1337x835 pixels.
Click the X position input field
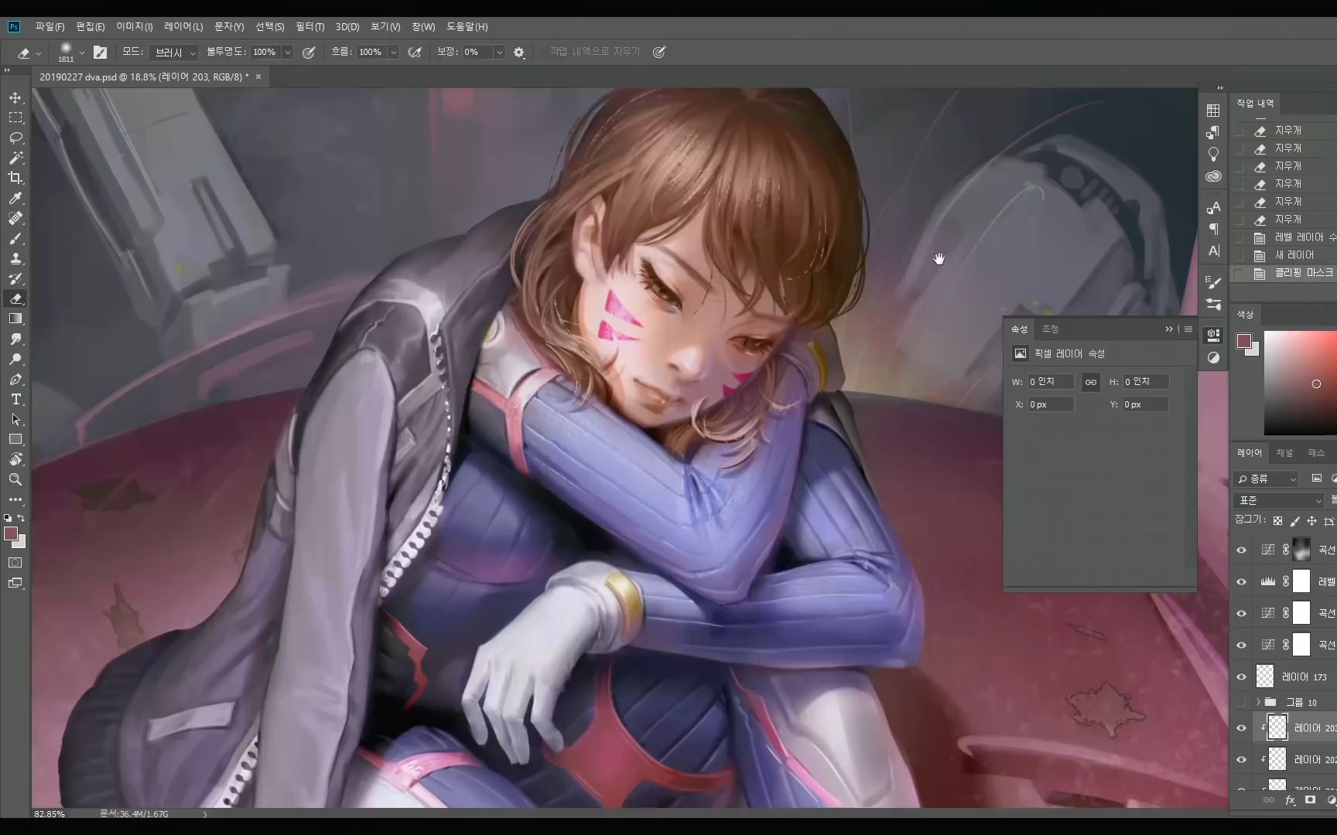coord(1050,404)
